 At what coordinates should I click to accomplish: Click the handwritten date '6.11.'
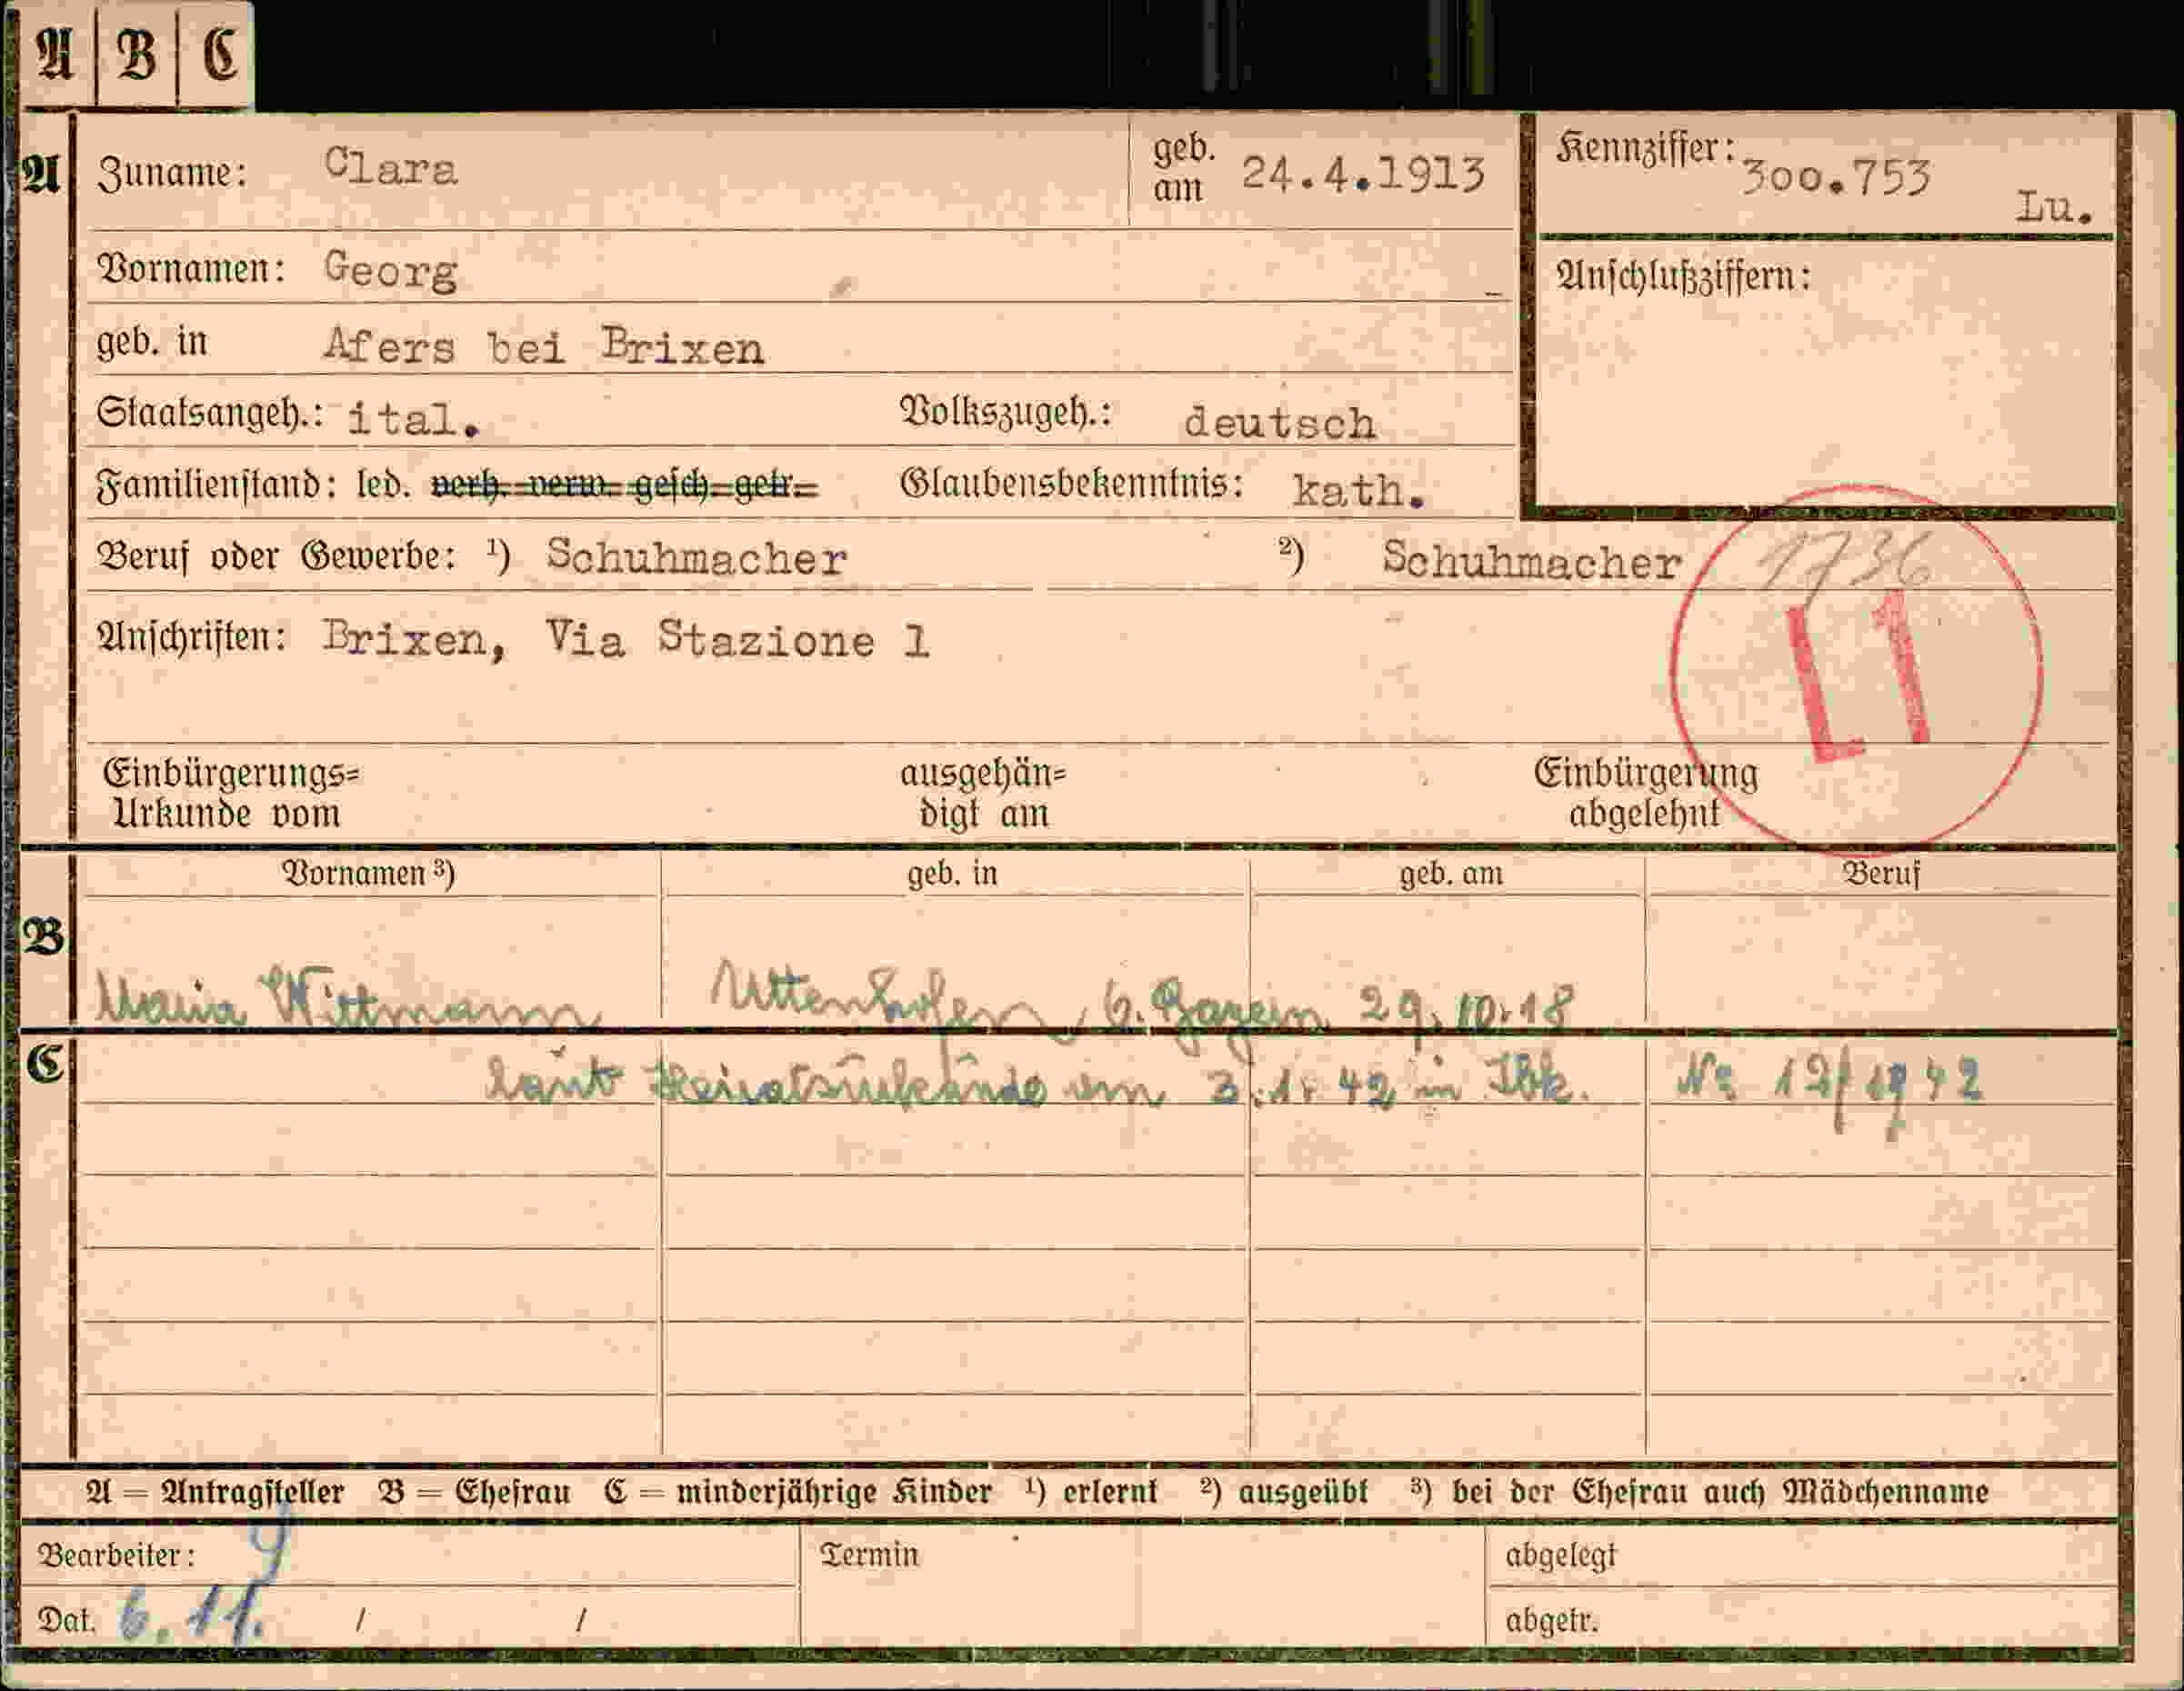pos(191,1613)
